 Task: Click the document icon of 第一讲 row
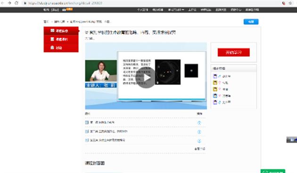click(87, 122)
